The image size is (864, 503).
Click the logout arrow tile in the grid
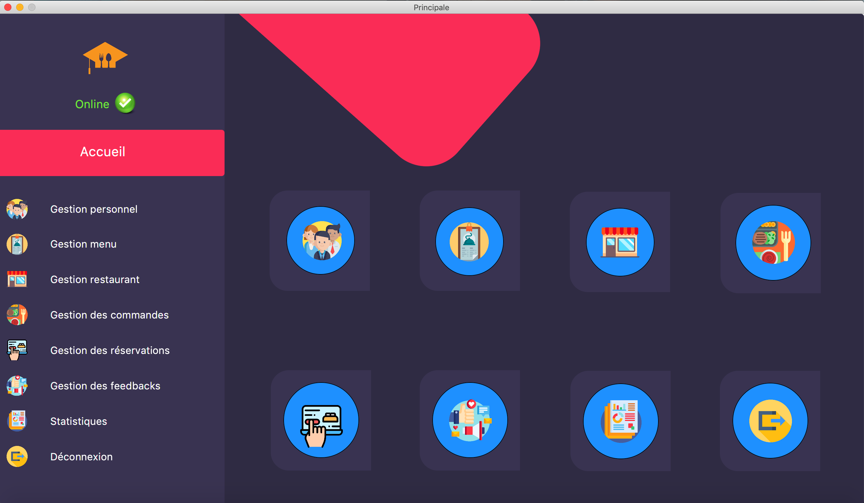click(770, 420)
